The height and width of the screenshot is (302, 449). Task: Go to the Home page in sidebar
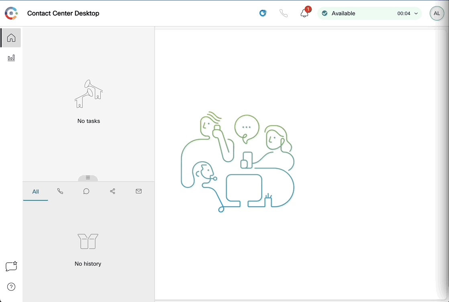click(x=11, y=38)
